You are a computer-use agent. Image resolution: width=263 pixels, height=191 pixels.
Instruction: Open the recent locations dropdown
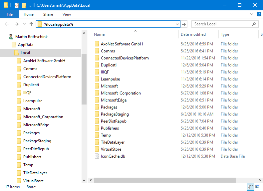(24, 24)
